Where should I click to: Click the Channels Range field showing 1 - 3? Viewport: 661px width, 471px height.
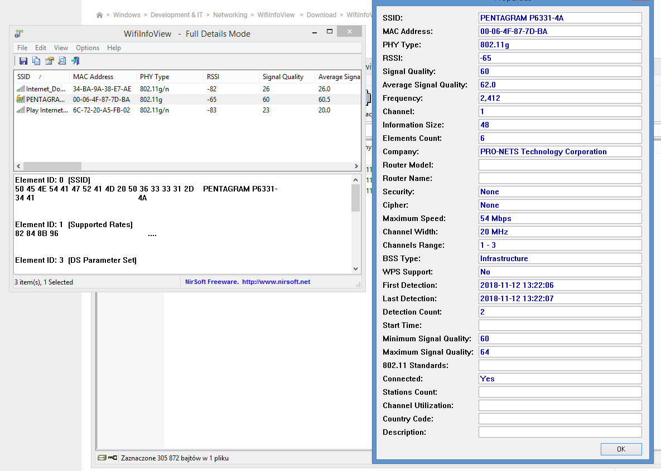pos(560,245)
